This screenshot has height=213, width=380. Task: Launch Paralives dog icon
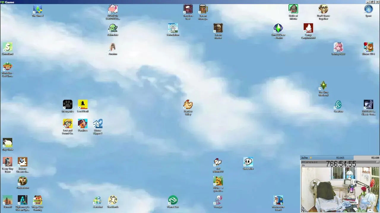pyautogui.click(x=83, y=124)
